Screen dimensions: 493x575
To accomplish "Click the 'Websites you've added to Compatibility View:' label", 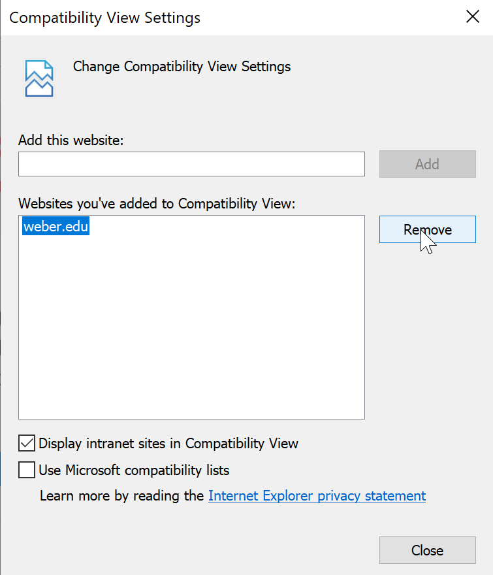I will 157,204.
